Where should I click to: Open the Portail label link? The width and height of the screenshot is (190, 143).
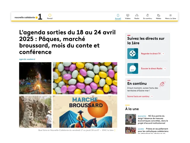(50, 18)
